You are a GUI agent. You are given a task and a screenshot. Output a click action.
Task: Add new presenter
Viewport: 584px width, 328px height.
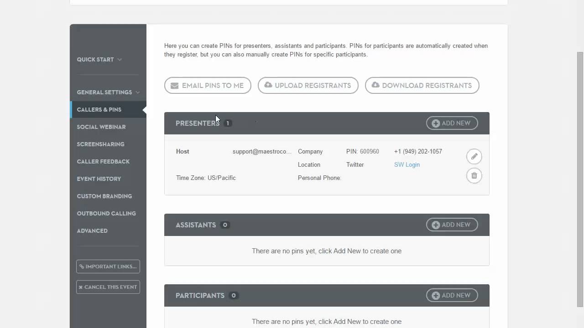click(452, 123)
